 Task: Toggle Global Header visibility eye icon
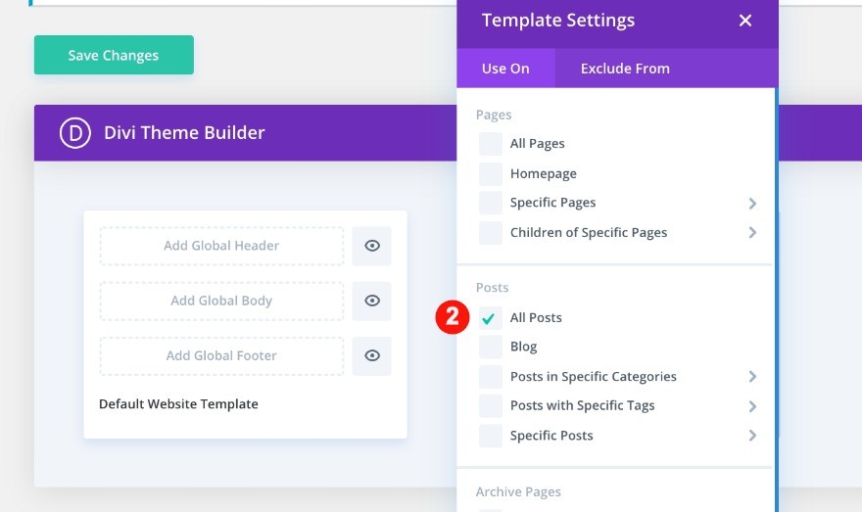tap(372, 246)
